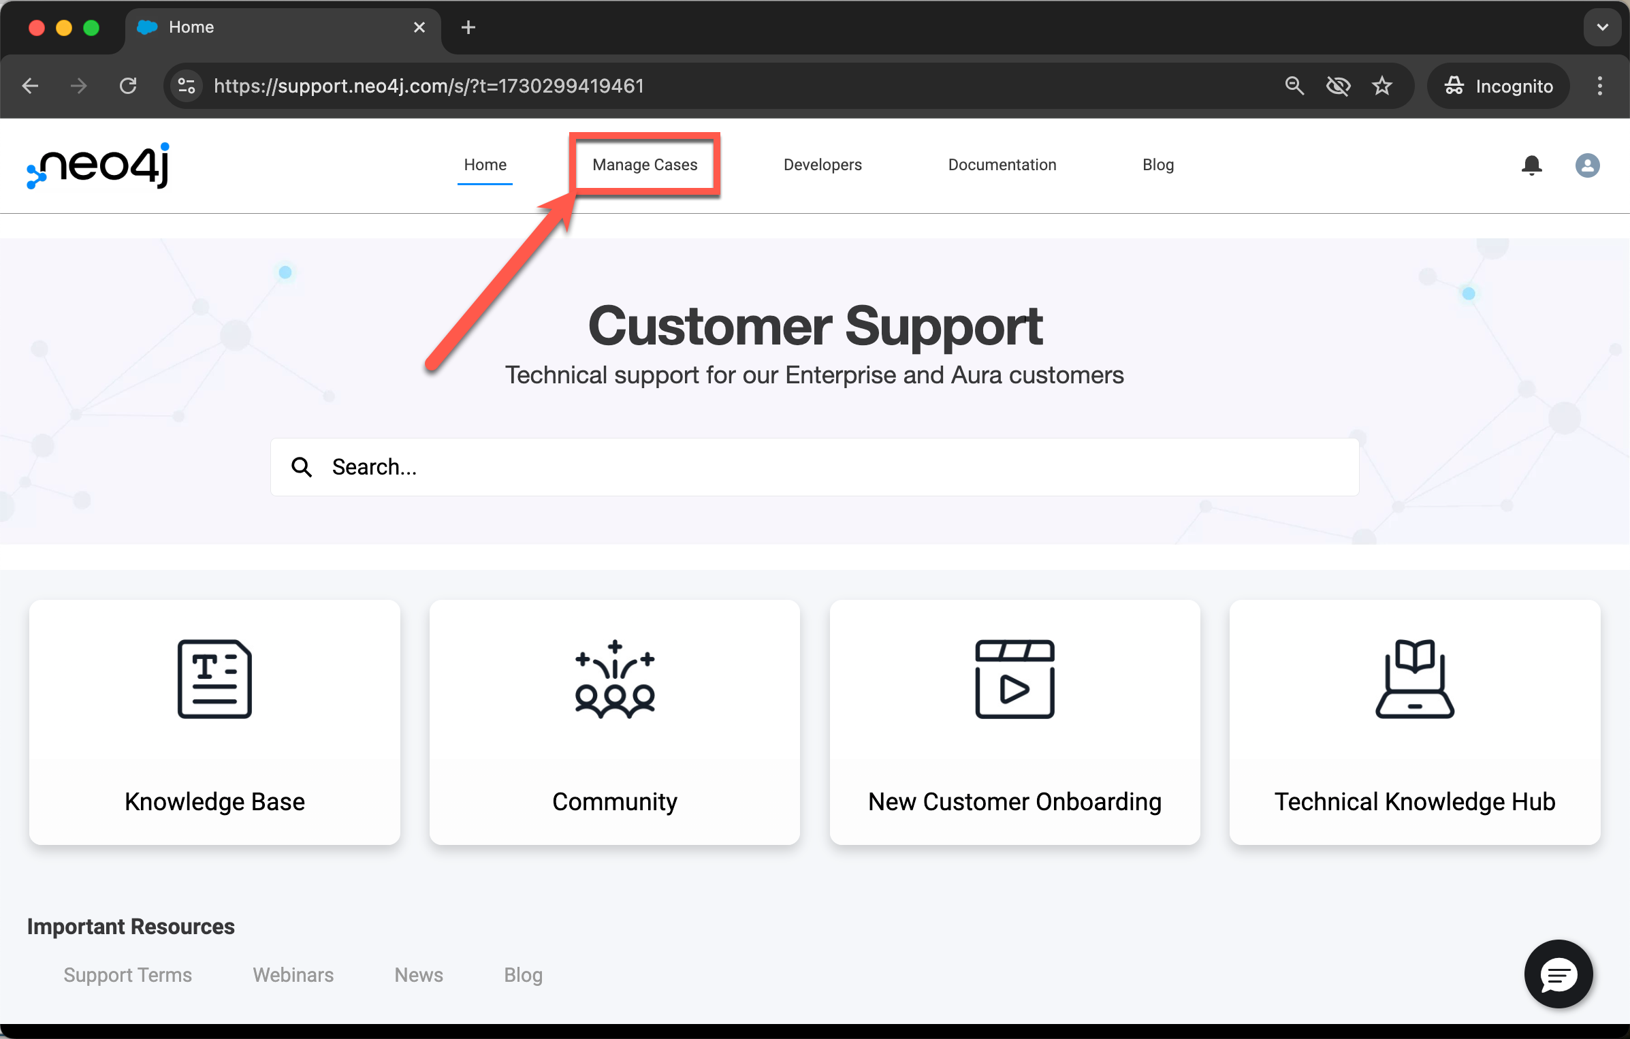Click the address bar URL

[429, 86]
